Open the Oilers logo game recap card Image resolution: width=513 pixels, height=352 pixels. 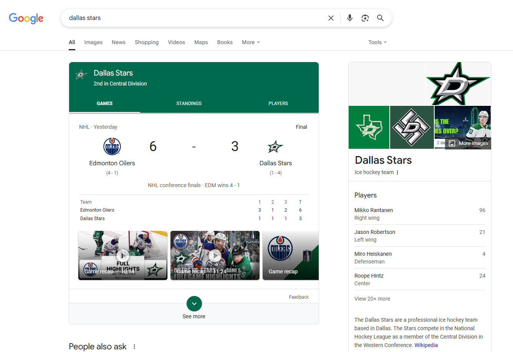point(291,255)
